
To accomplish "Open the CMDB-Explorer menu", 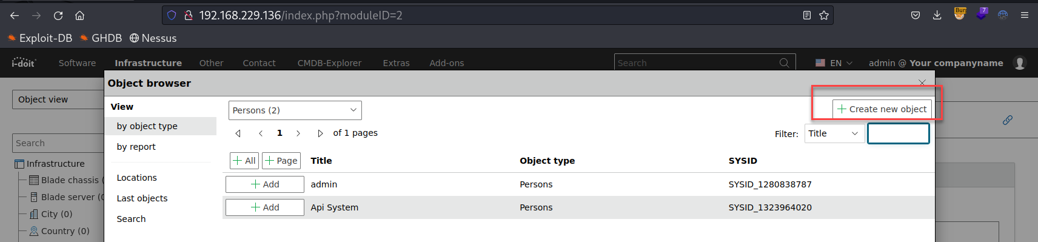I will click(x=329, y=63).
